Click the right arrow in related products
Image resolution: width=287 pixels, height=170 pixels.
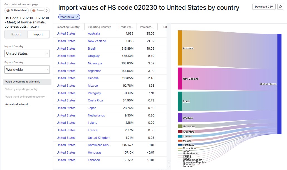click(47, 11)
